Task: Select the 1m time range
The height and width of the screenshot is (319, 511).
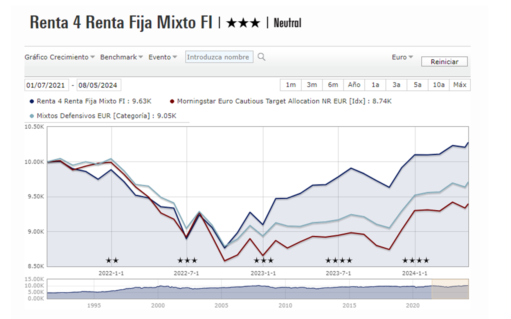Action: pyautogui.click(x=291, y=85)
